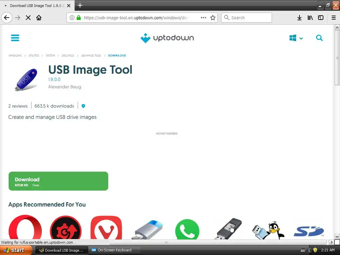
Task: Open the Downloads arrow in the toolbar
Action: pyautogui.click(x=299, y=18)
